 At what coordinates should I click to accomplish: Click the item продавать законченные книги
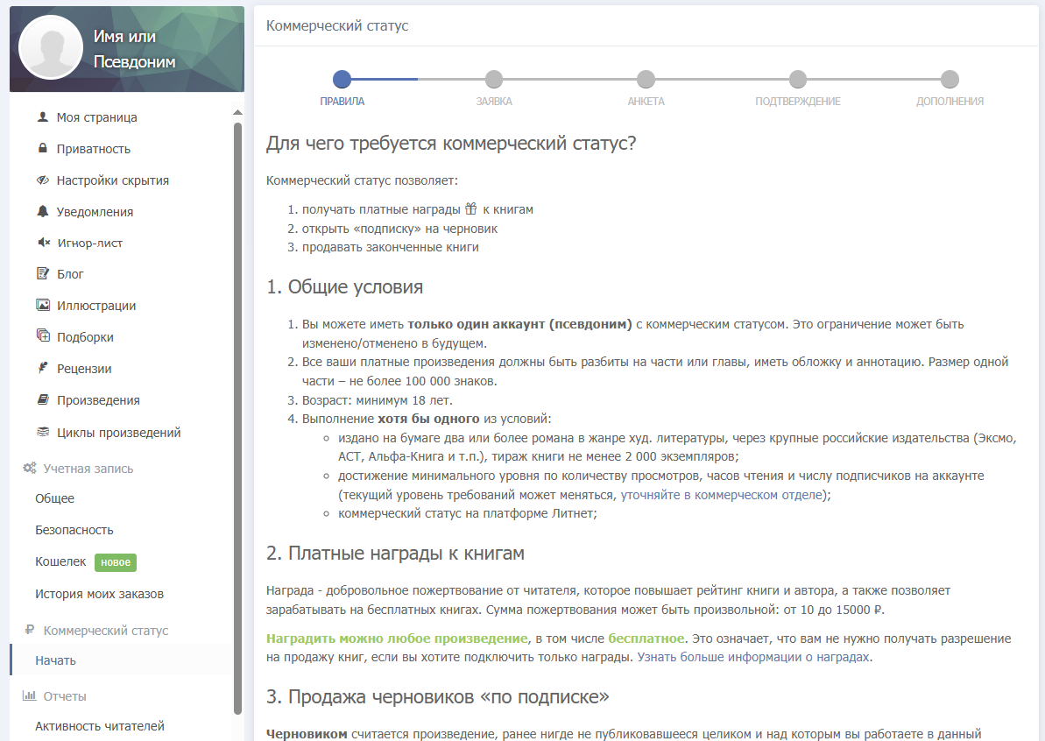tap(391, 247)
